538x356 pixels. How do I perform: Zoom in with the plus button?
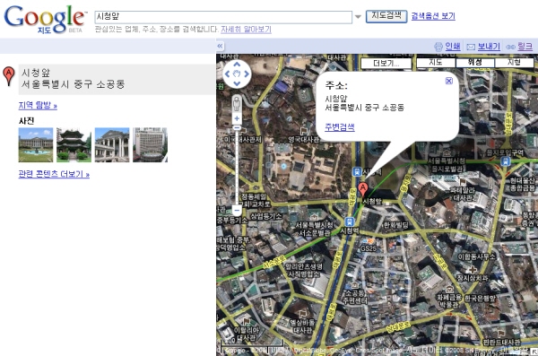(x=237, y=118)
